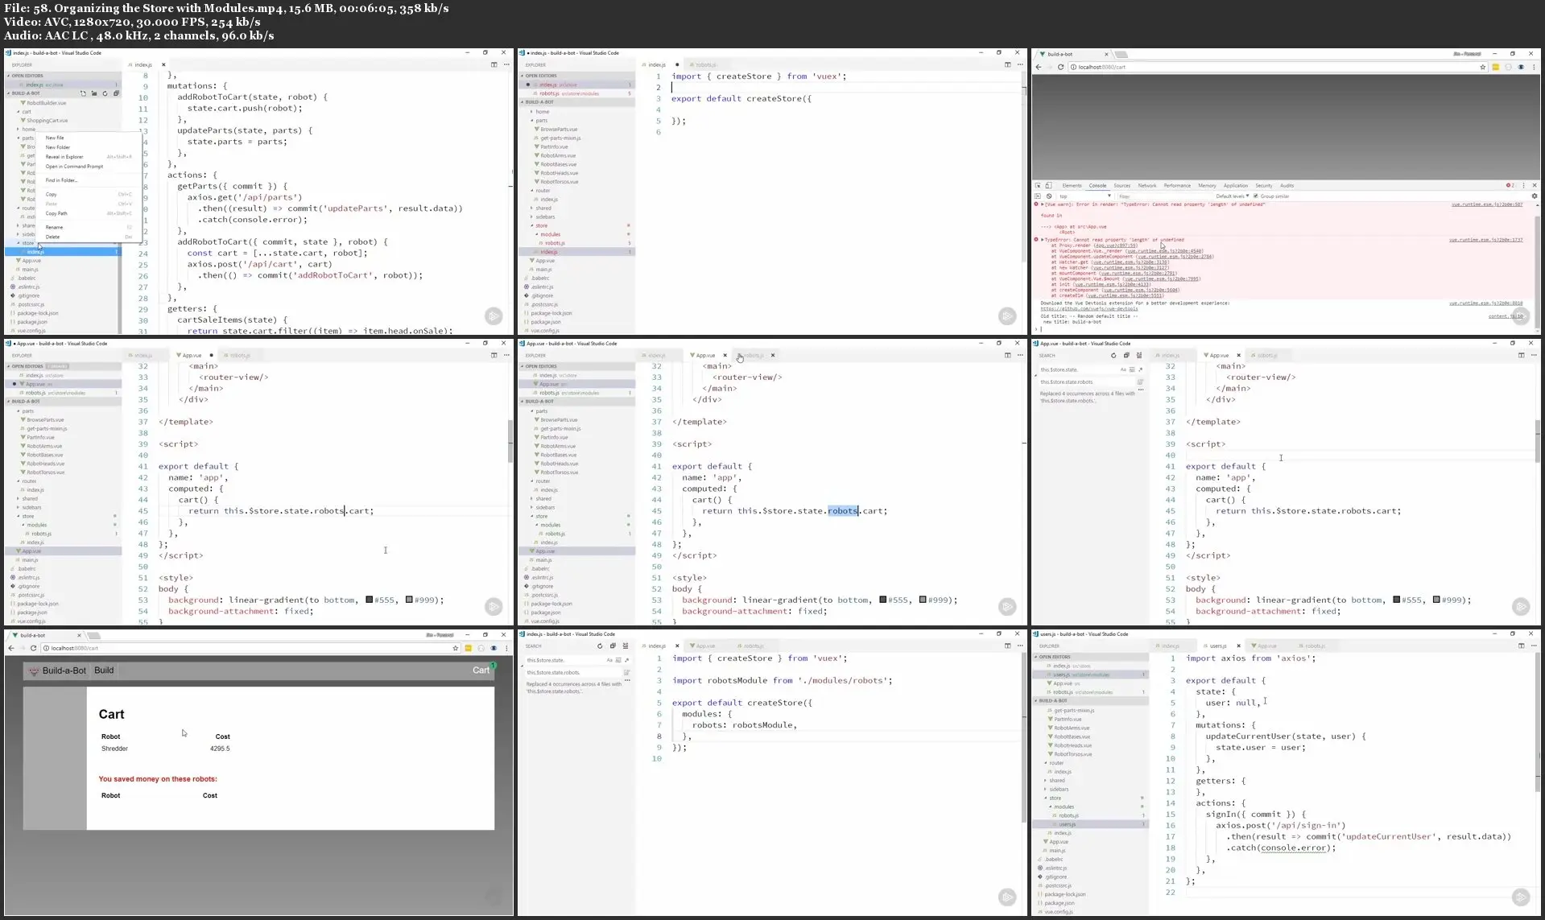Toggle Match Whole Word in index.js search window

coord(618,660)
